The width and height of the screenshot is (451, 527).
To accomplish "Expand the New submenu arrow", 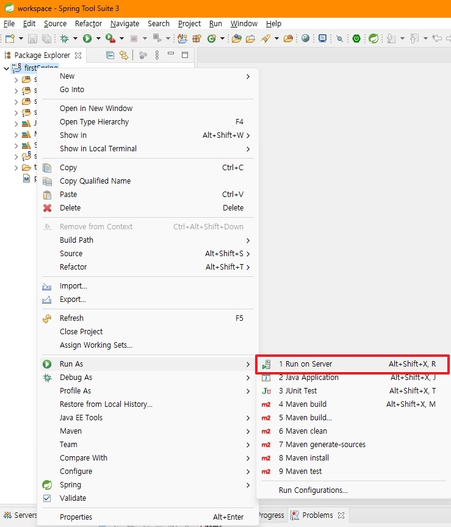I will (248, 77).
